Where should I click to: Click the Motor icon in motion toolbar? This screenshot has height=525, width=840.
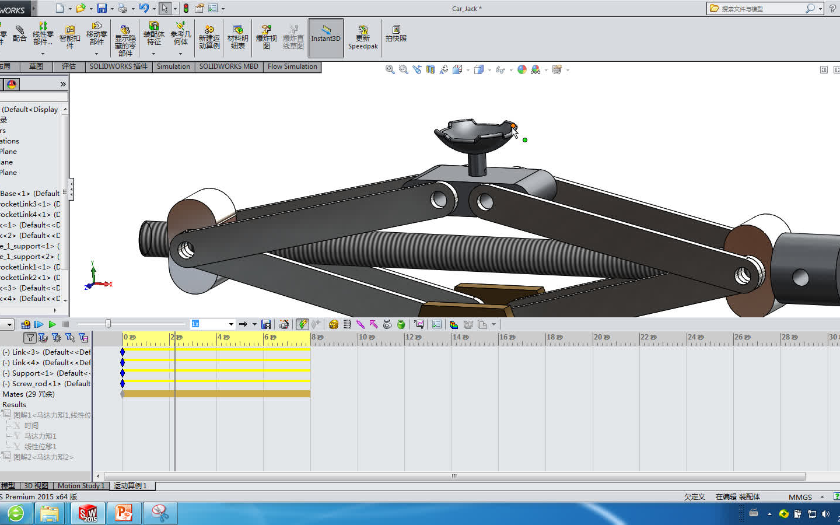click(x=333, y=324)
